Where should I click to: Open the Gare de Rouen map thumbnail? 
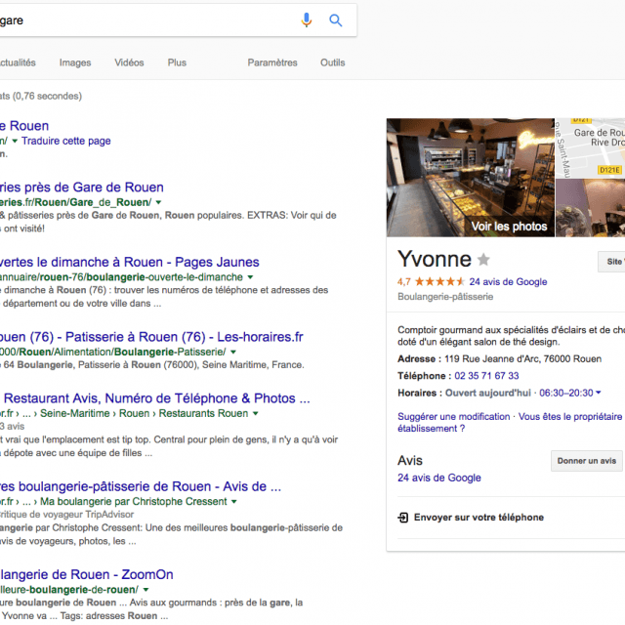(590, 147)
